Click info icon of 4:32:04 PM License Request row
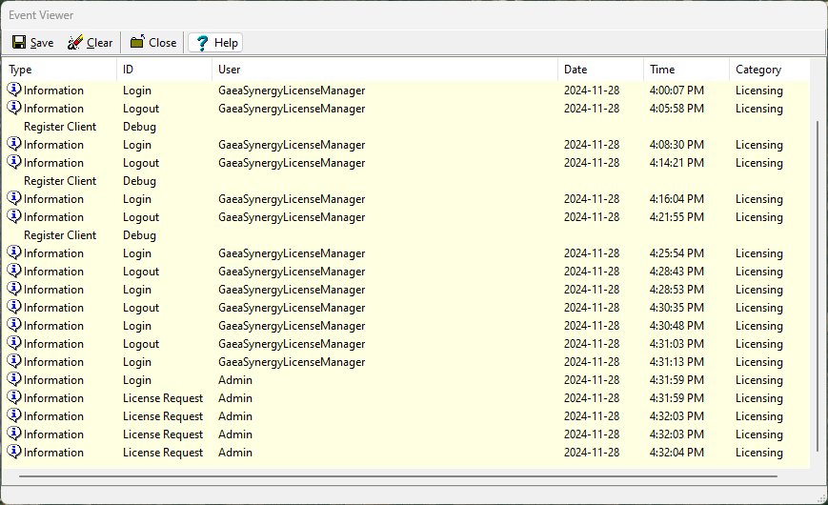 click(14, 453)
